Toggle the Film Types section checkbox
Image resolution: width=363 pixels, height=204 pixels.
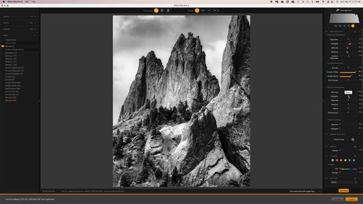tap(327, 178)
